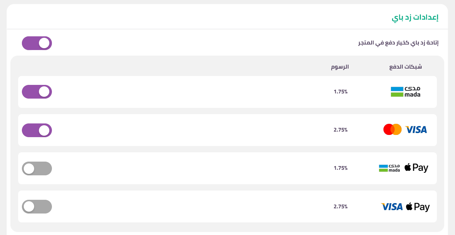Disable the Visa and Mastercard toggle

tap(37, 130)
